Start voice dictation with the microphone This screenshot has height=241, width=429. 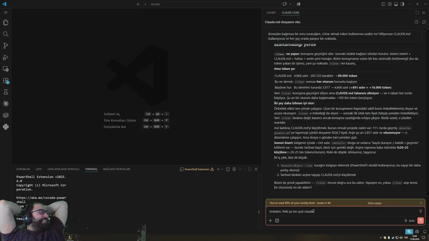421,211
